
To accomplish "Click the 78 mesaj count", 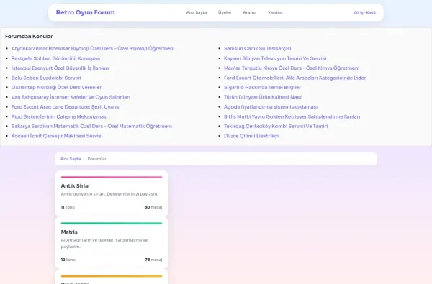I will point(153,260).
